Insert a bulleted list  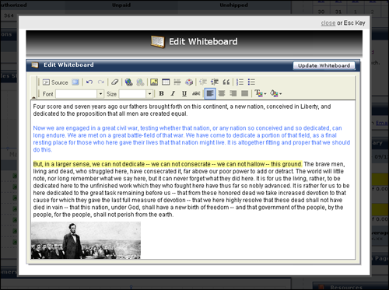click(x=251, y=82)
